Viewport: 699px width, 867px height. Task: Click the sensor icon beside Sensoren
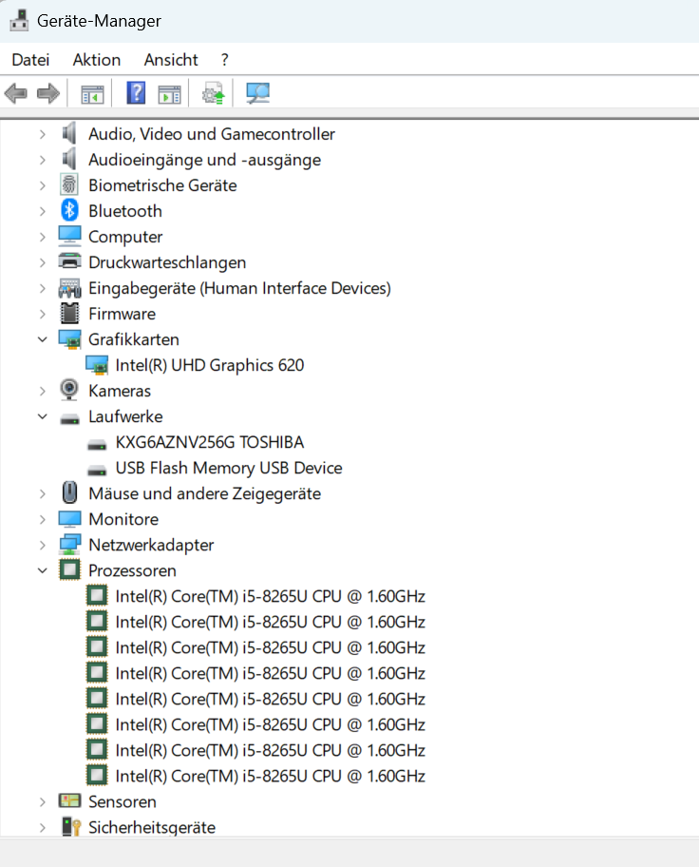click(x=69, y=801)
